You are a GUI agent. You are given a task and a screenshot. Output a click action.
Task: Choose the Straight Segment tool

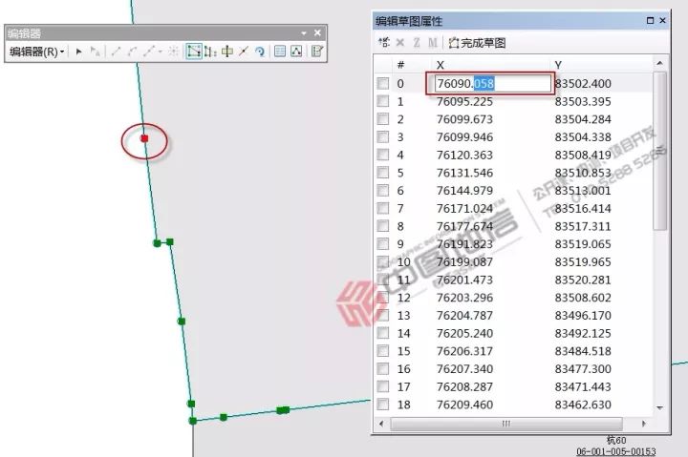pyautogui.click(x=116, y=52)
